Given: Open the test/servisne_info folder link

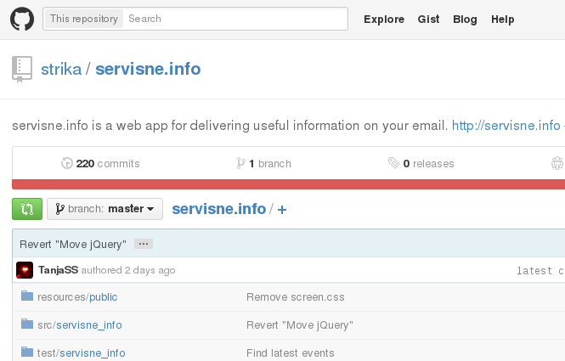Looking at the screenshot, I should [x=93, y=353].
